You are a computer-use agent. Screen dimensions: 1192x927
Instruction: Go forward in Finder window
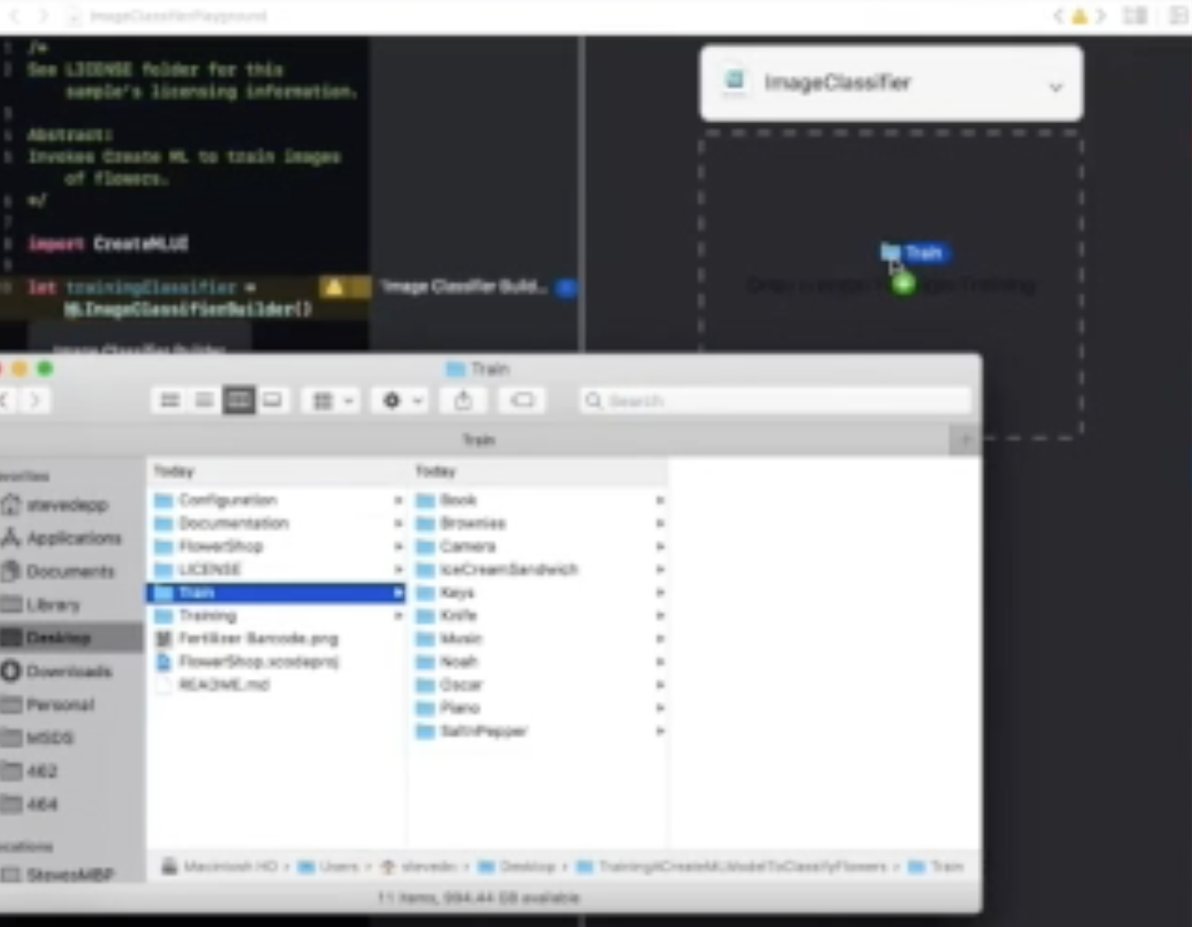click(35, 401)
